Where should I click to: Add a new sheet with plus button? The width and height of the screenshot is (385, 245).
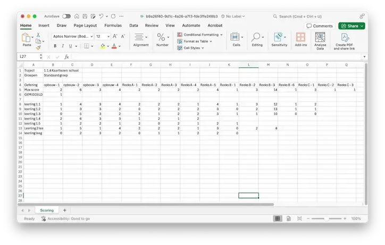pos(64,210)
